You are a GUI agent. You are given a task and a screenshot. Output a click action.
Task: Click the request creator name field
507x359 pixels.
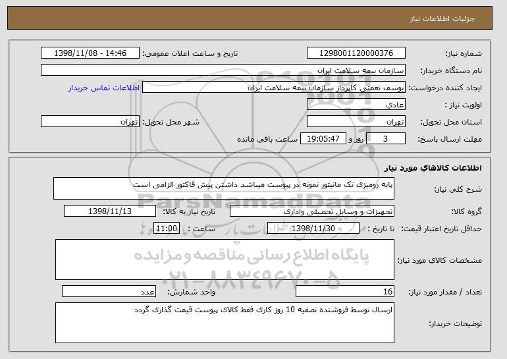274,88
